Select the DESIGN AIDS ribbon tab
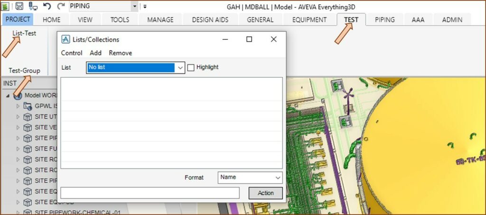The width and height of the screenshot is (486, 215). pos(210,20)
